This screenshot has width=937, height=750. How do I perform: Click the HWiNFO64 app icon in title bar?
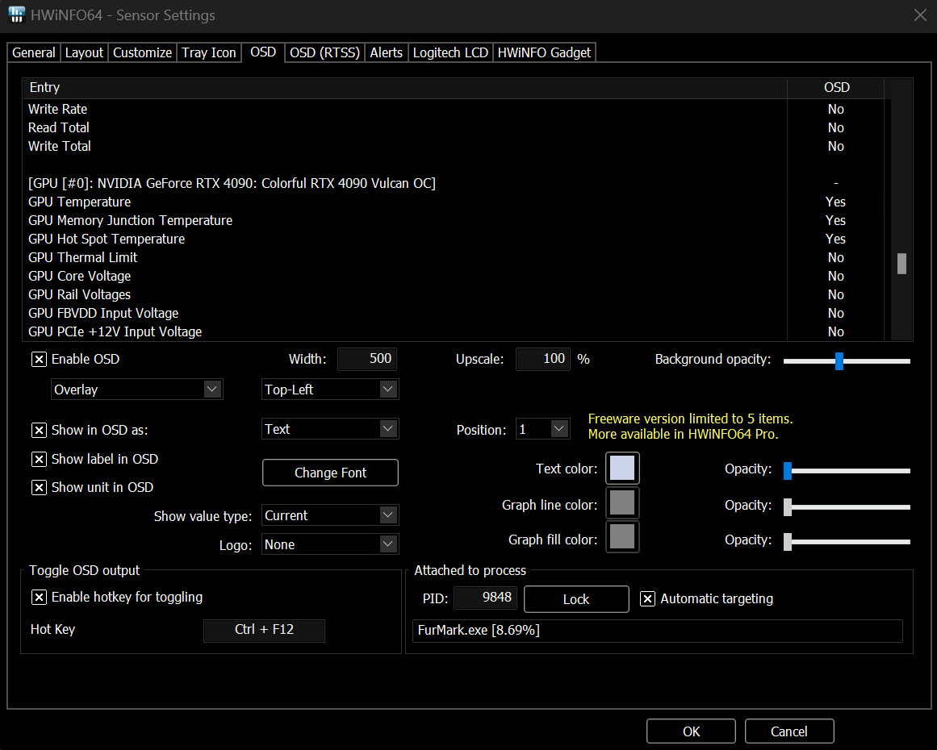click(x=16, y=15)
